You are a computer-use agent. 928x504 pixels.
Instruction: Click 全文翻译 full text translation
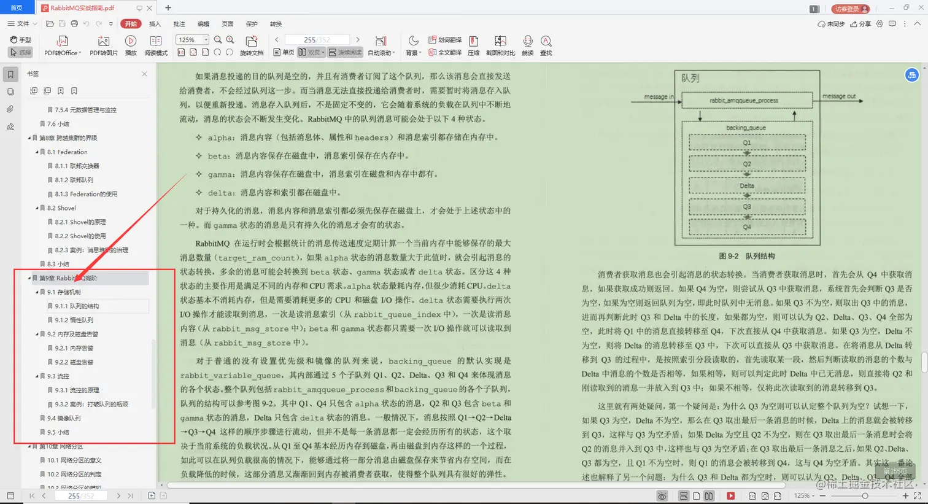click(445, 53)
